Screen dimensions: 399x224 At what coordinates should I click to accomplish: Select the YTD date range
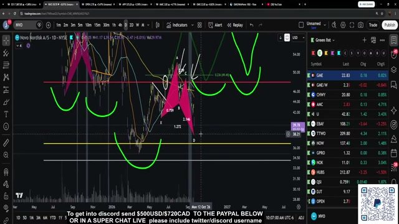52,218
